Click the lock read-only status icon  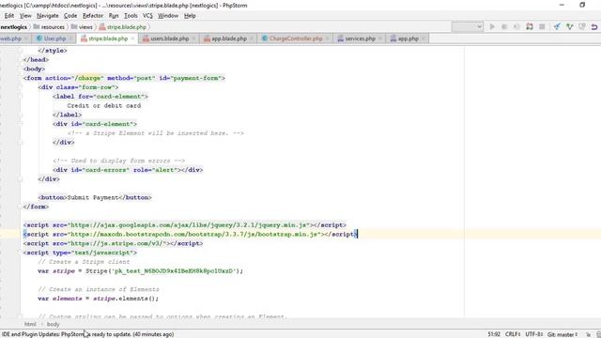589,334
